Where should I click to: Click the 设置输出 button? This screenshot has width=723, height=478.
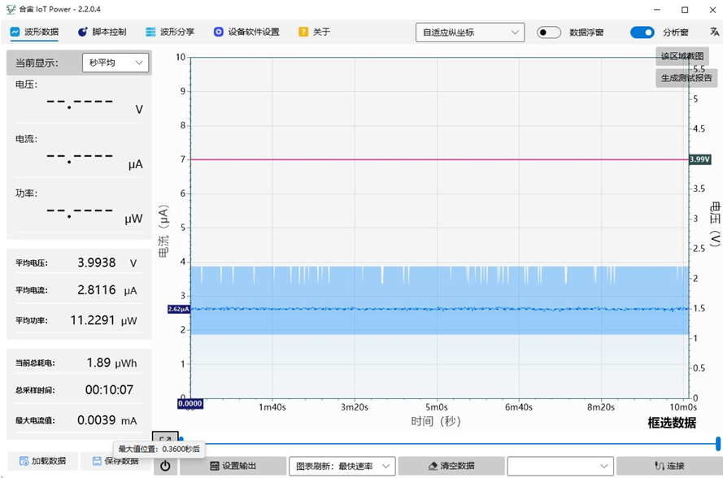(x=233, y=466)
